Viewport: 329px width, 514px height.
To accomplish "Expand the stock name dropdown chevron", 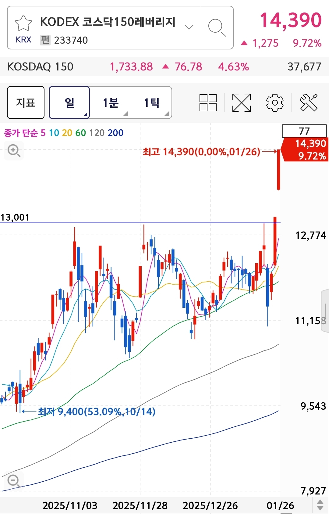I will pyautogui.click(x=189, y=27).
